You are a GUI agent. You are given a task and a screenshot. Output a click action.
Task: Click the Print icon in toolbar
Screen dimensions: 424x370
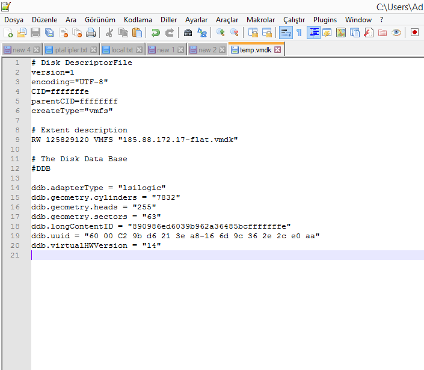(x=91, y=32)
